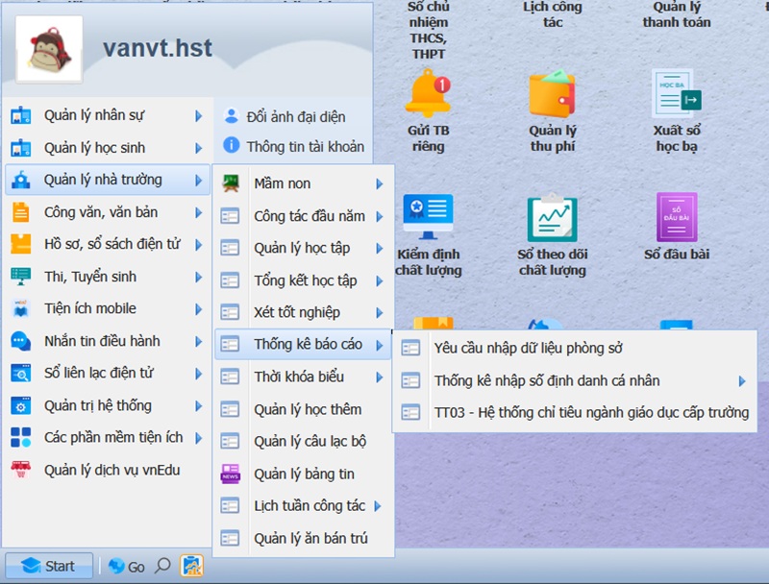Expand the Quản lý học sinh submenu arrow
Viewport: 769px width, 584px height.
(199, 148)
